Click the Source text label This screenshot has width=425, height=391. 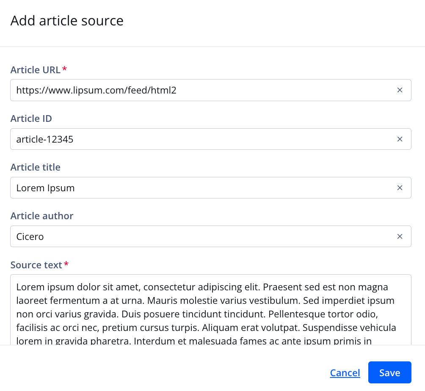[36, 265]
